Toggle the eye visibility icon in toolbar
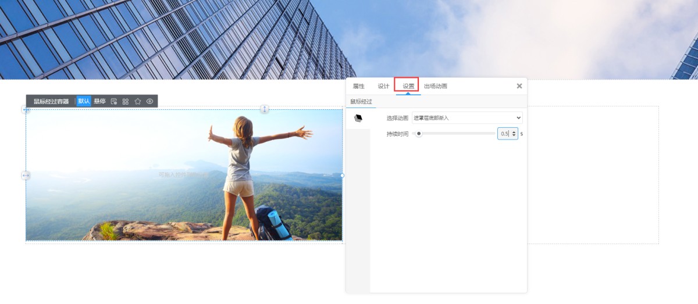The width and height of the screenshot is (698, 304). point(150,101)
